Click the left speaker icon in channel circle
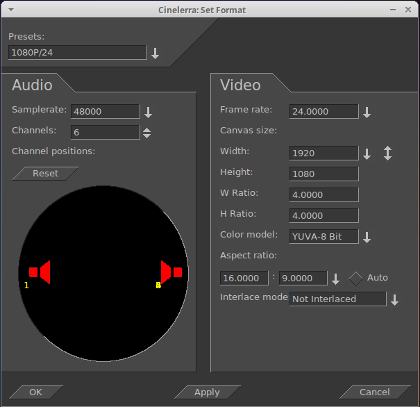The width and height of the screenshot is (420, 407). [40, 272]
